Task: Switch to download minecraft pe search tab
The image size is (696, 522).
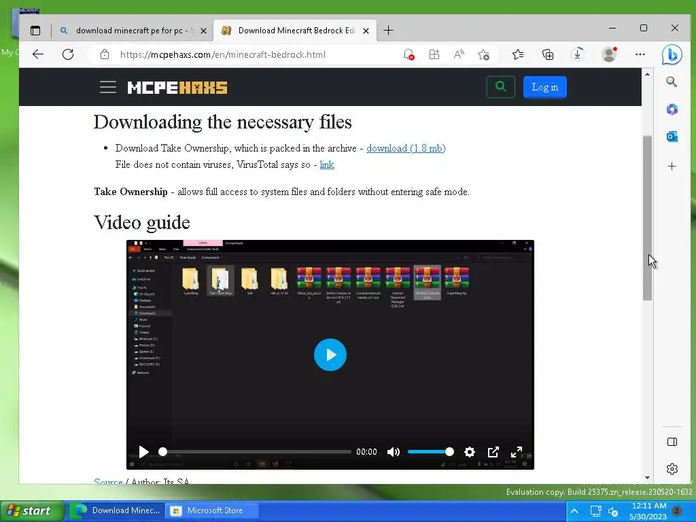Action: pos(132,31)
